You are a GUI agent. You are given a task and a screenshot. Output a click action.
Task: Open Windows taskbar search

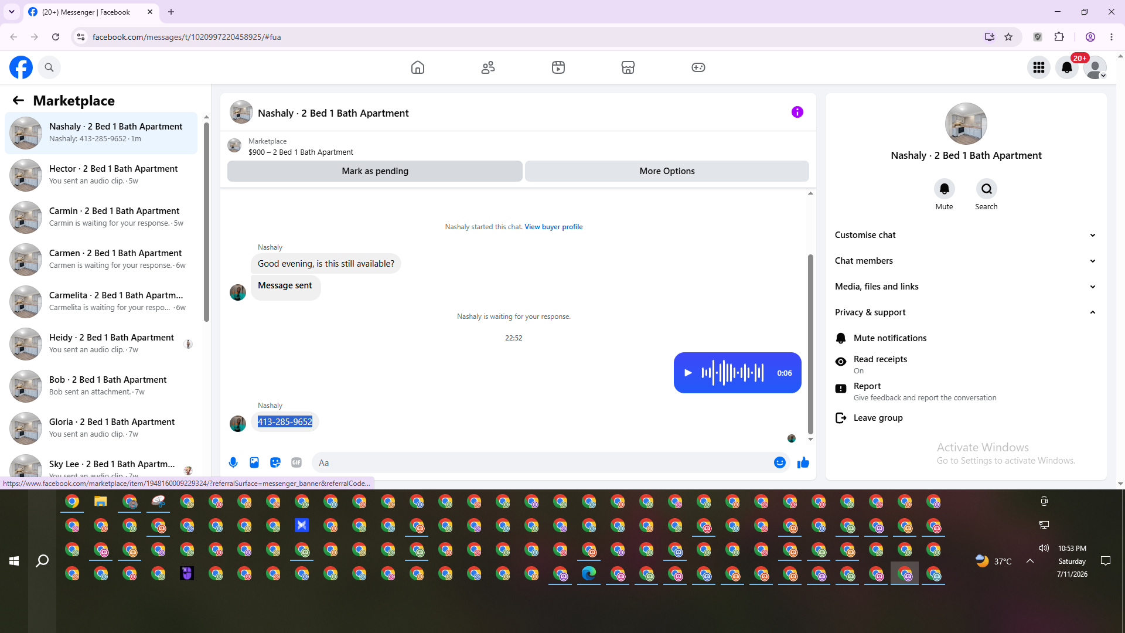click(x=42, y=561)
